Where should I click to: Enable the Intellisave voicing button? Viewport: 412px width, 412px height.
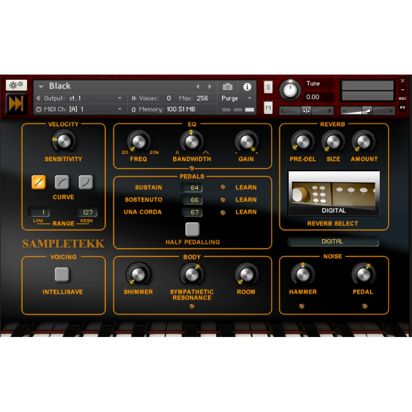pyautogui.click(x=62, y=274)
